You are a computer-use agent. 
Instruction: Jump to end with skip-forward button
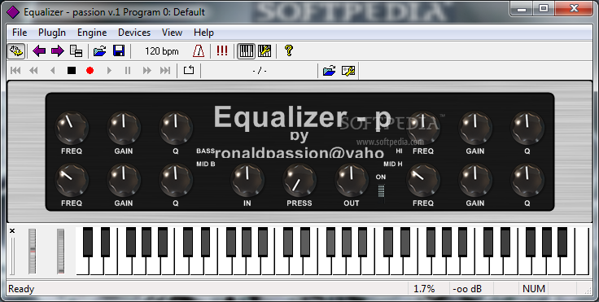tap(165, 70)
